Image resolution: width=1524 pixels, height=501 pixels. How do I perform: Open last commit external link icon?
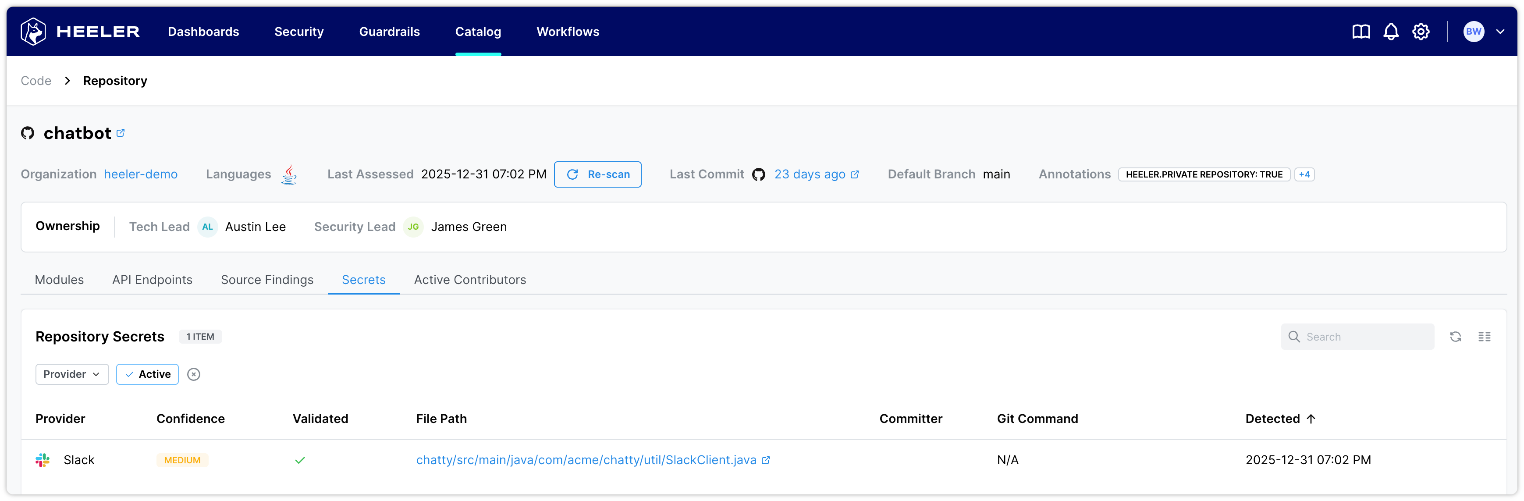pos(854,174)
